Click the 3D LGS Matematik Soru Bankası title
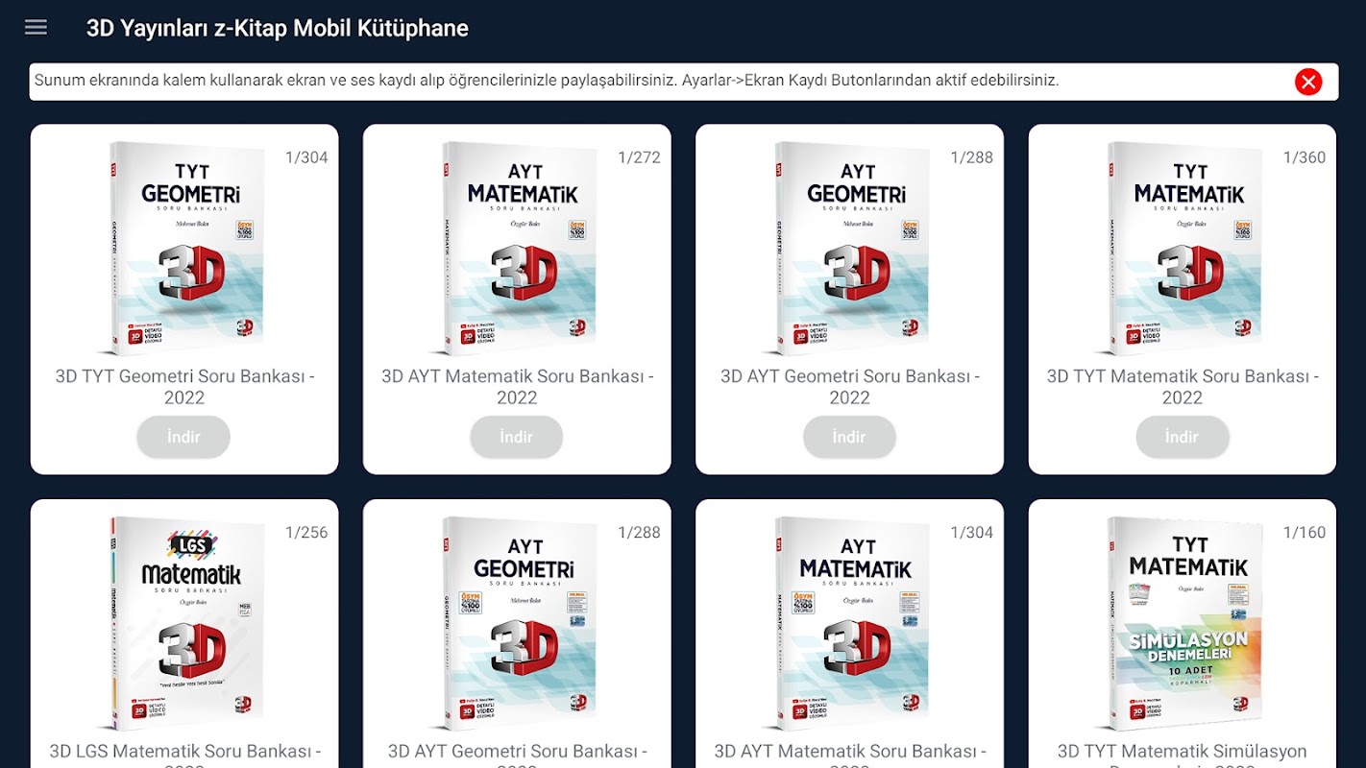This screenshot has height=768, width=1366. [x=184, y=757]
